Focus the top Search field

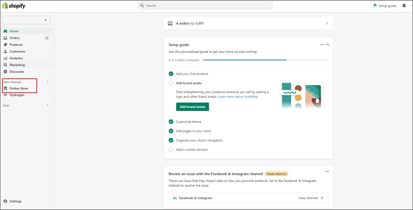click(205, 6)
